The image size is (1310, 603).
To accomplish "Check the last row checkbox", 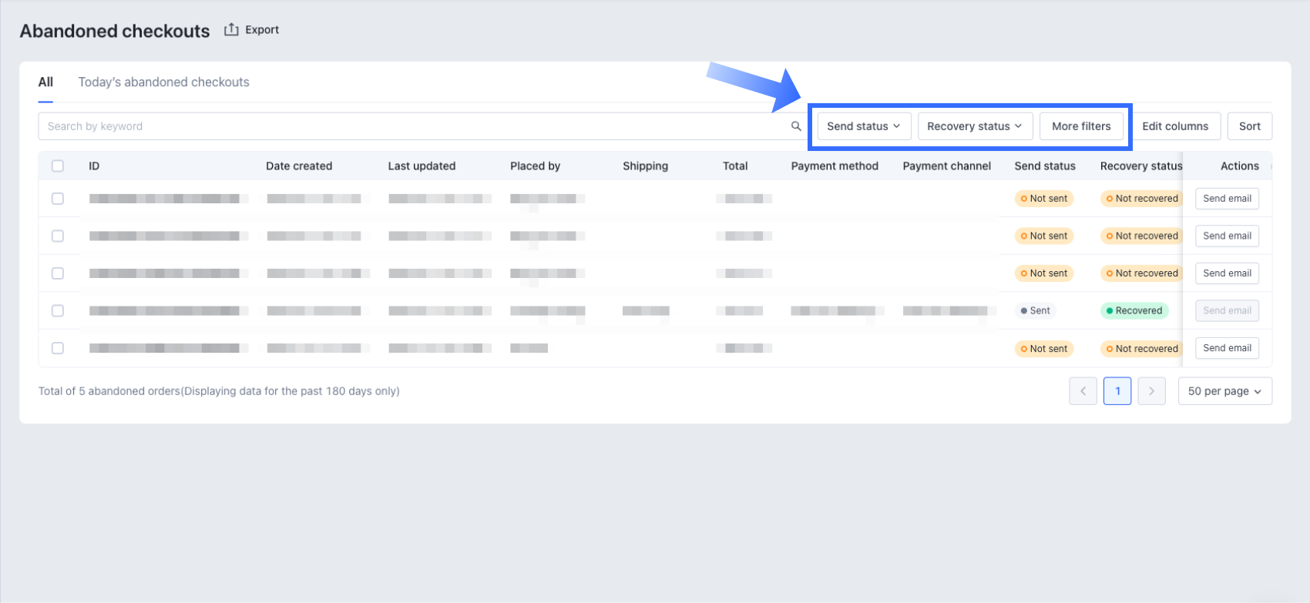I will [x=58, y=348].
